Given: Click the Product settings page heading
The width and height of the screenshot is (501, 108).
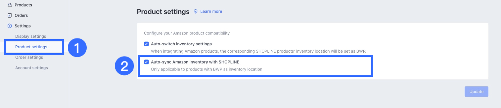Looking at the screenshot, I should 163,12.
